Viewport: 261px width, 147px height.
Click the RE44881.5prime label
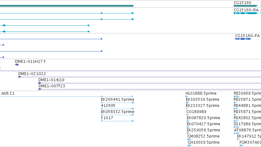(x=247, y=106)
